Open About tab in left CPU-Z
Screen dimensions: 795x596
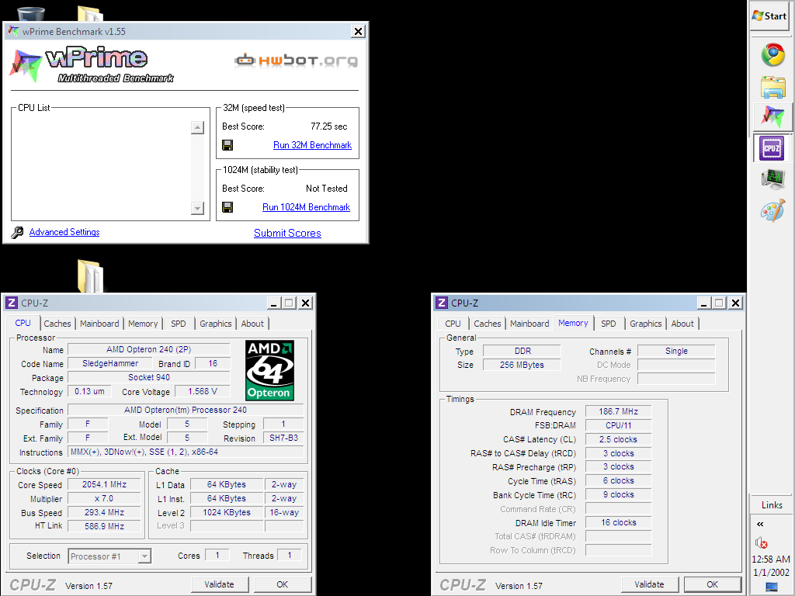tap(252, 324)
